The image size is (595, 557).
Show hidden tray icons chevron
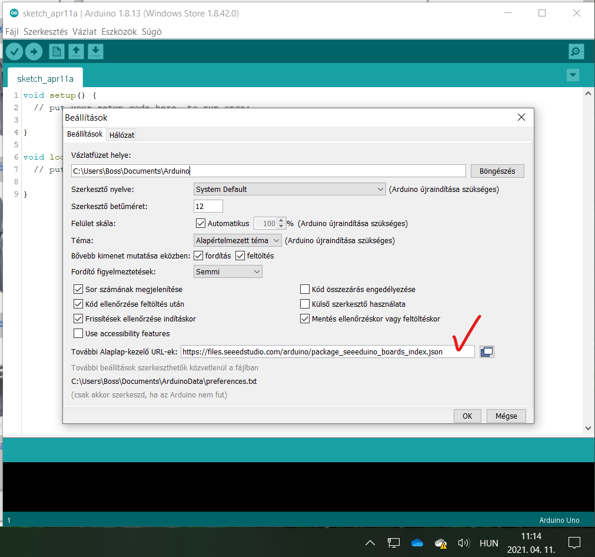coord(370,543)
